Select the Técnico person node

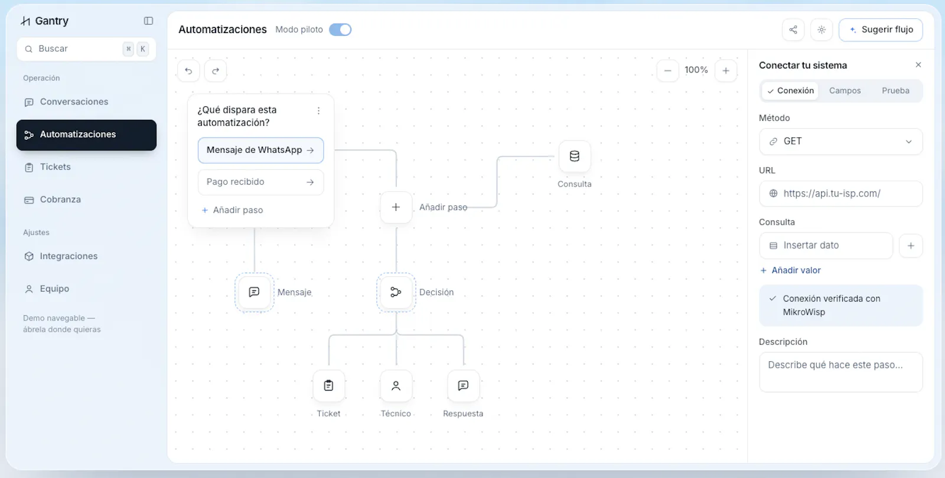[396, 386]
